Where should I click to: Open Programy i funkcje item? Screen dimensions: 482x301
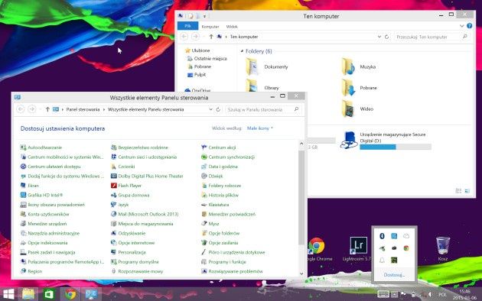[x=223, y=262]
